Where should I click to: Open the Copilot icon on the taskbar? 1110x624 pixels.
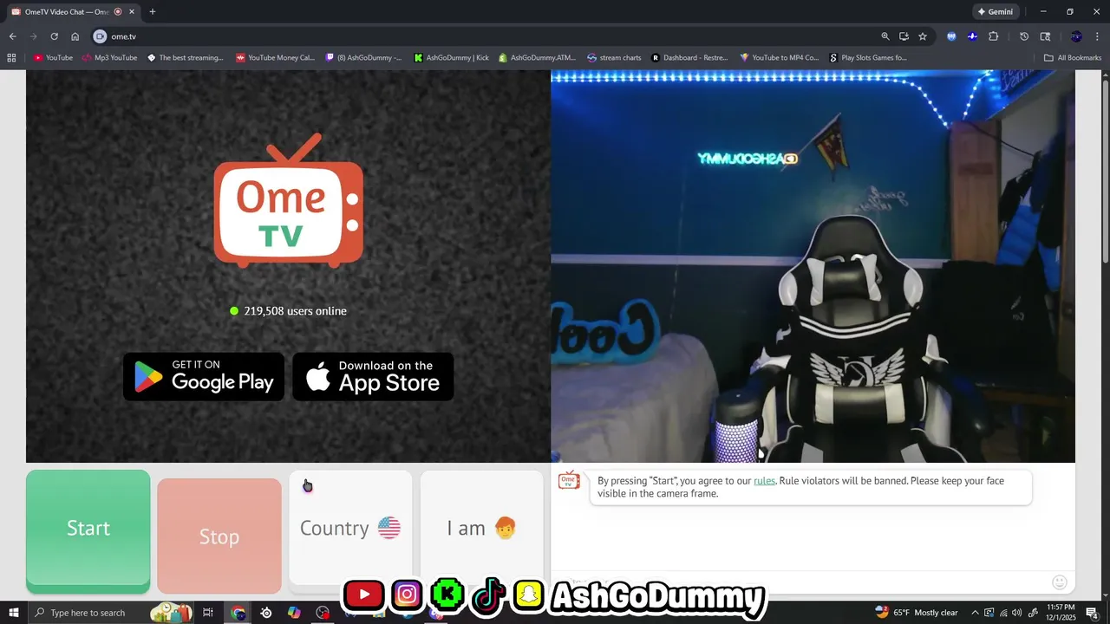coord(294,613)
